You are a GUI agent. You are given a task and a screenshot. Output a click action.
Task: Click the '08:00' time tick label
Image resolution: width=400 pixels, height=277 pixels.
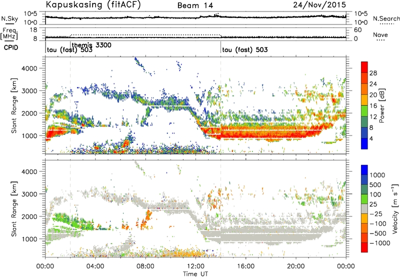(x=145, y=266)
